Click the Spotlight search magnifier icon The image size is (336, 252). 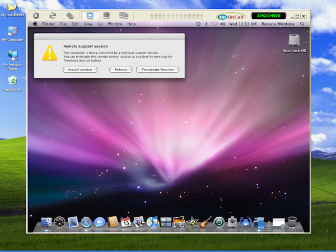[303, 24]
